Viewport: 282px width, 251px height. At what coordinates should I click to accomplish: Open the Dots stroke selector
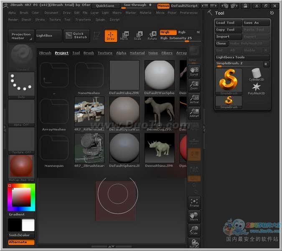[21, 85]
